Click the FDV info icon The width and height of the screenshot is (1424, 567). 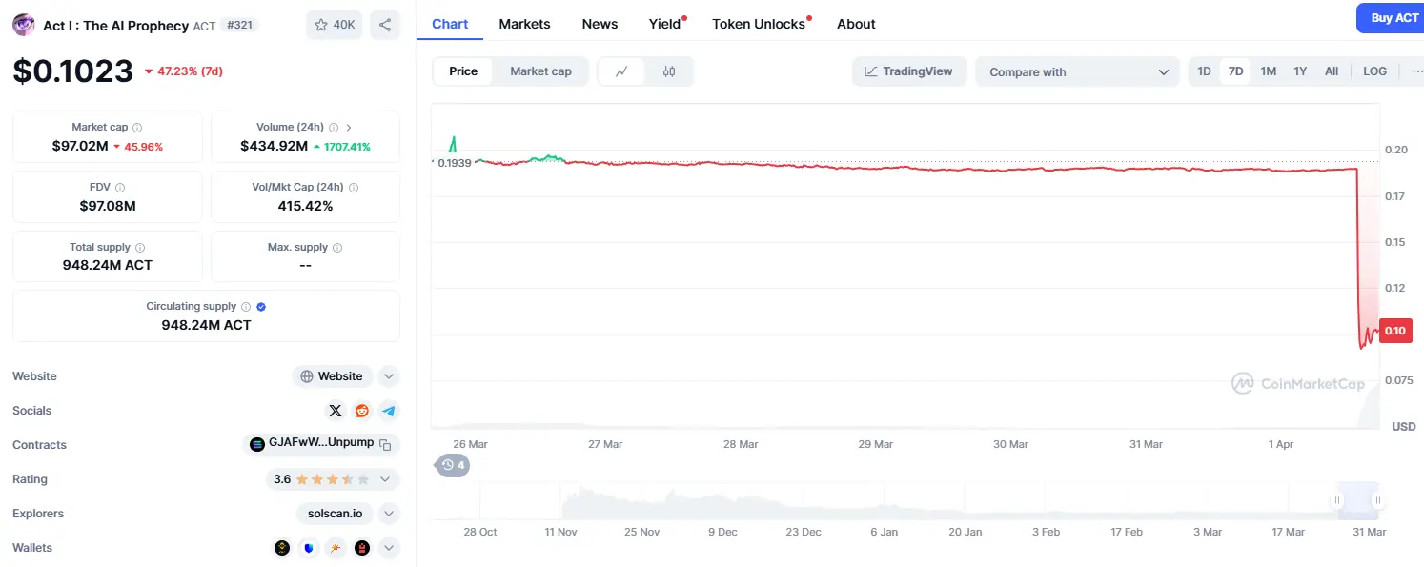click(x=120, y=188)
